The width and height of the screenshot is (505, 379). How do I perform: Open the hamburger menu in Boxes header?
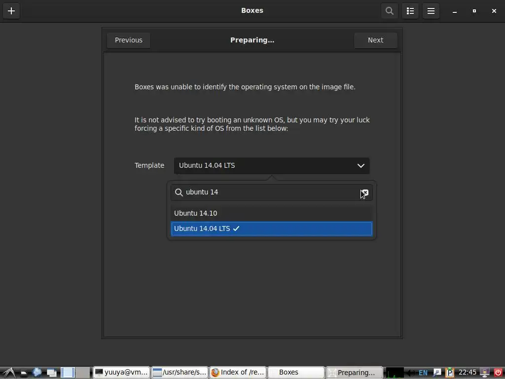(x=431, y=11)
